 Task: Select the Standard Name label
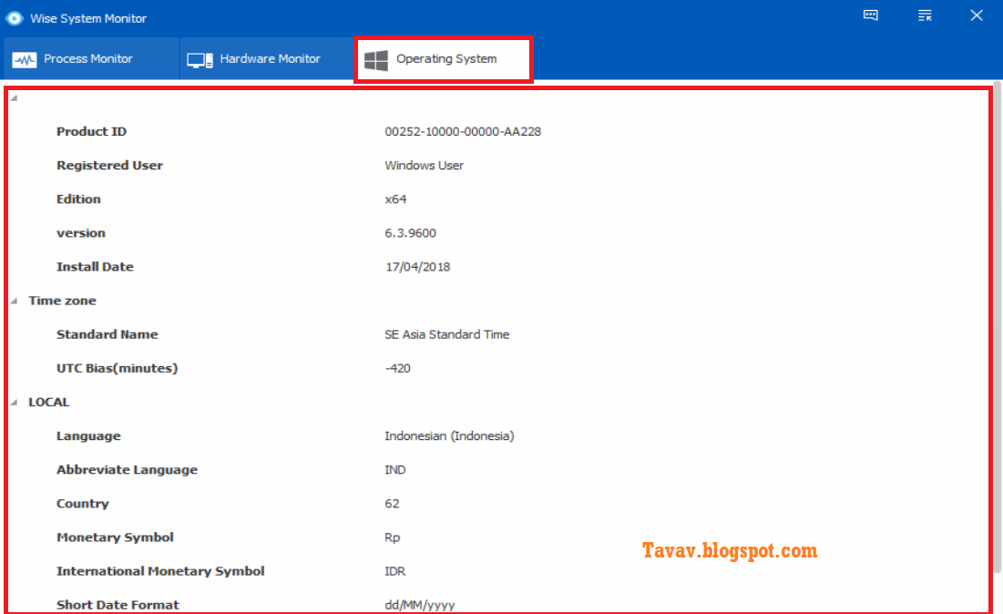[x=107, y=334]
